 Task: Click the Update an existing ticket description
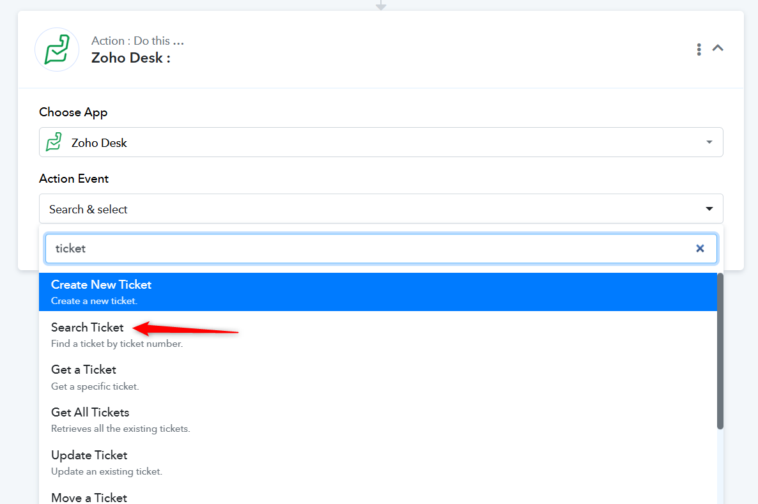pos(107,471)
